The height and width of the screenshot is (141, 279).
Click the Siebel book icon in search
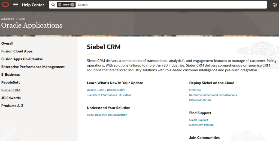point(60,5)
